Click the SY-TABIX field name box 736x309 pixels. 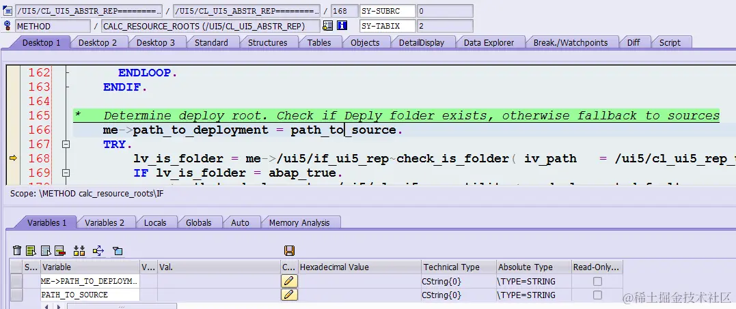coord(387,26)
